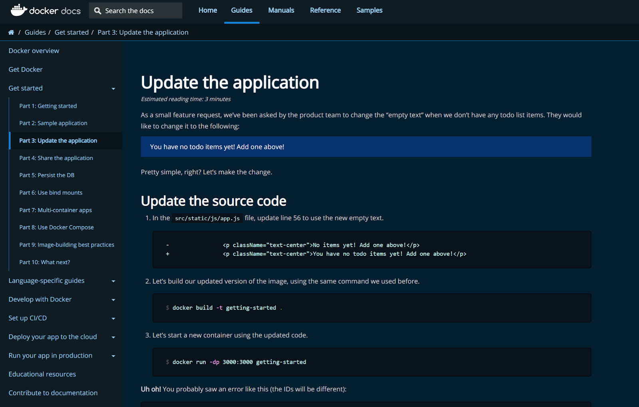The height and width of the screenshot is (407, 639).
Task: Expand the Run your app in production section
Action: pos(113,356)
